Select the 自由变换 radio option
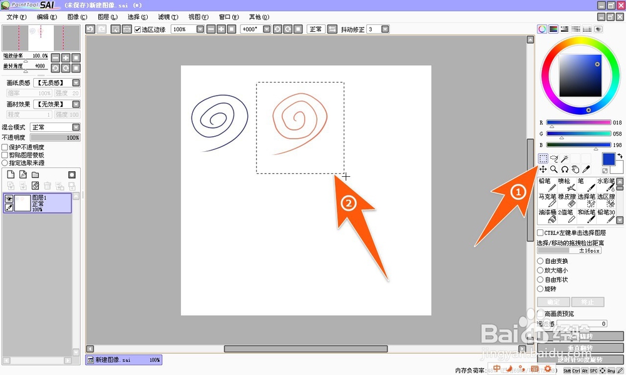Image resolution: width=626 pixels, height=375 pixels. pos(540,261)
